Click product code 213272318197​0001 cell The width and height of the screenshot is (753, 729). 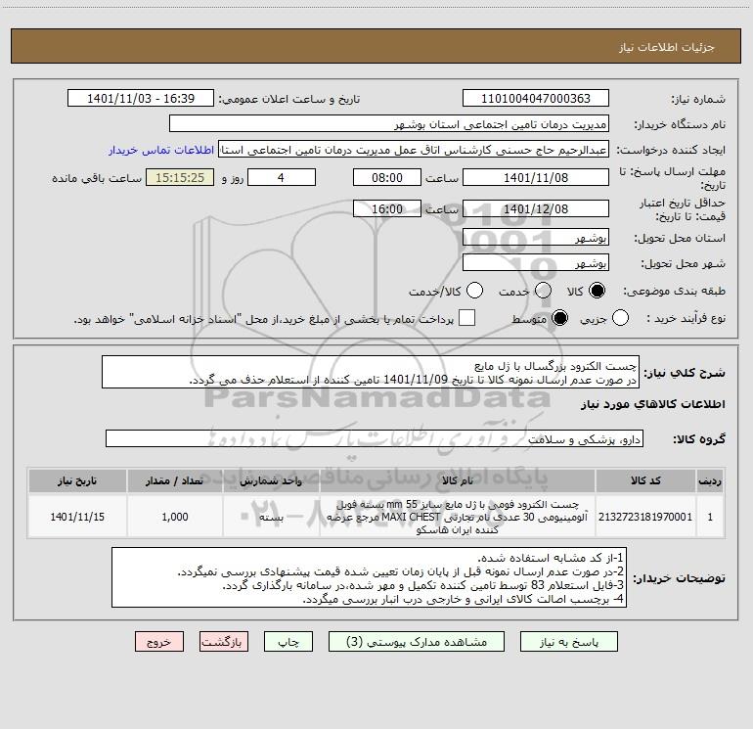(x=645, y=517)
